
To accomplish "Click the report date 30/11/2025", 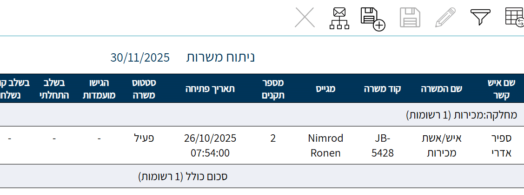I will (x=140, y=57).
